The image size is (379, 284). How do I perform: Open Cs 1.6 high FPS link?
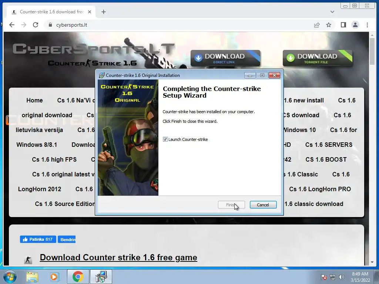pos(54,159)
